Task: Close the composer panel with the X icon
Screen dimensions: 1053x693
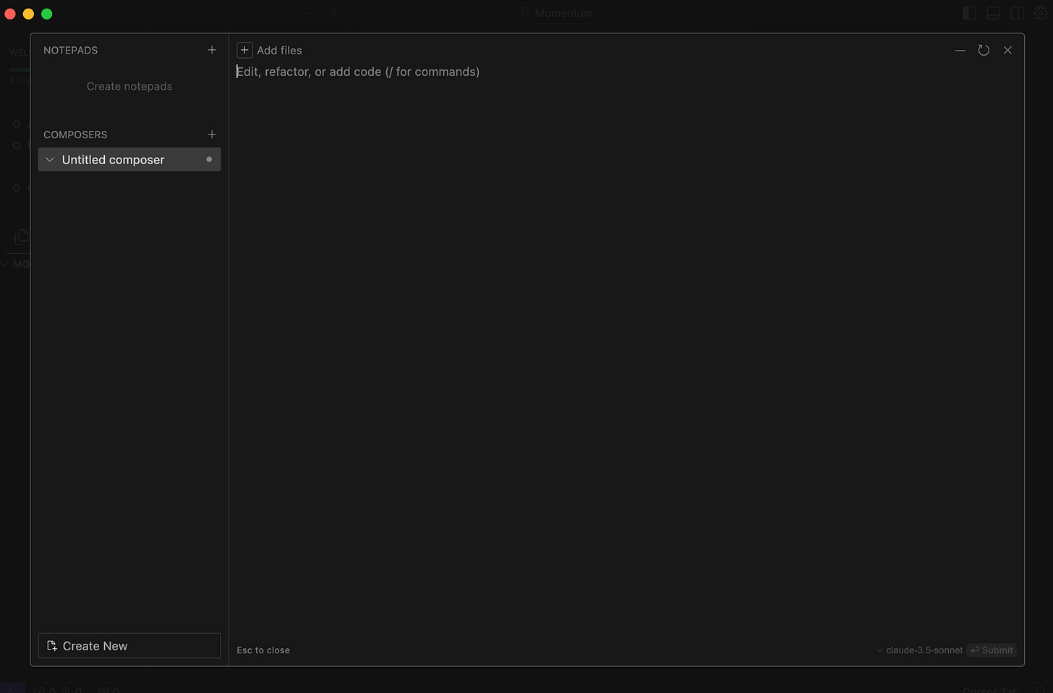Action: tap(1007, 50)
